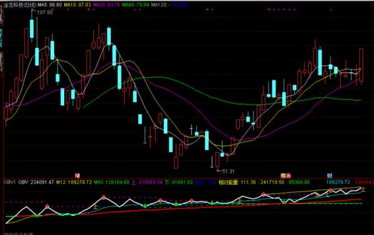
Task: Click the M12 value label in OBV panel
Action: pos(74,182)
